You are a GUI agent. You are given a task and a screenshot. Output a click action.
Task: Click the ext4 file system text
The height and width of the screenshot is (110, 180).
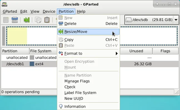[x=39, y=64]
